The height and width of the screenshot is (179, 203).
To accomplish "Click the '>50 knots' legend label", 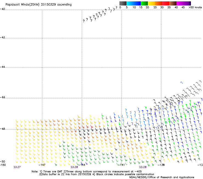I will [195, 7].
